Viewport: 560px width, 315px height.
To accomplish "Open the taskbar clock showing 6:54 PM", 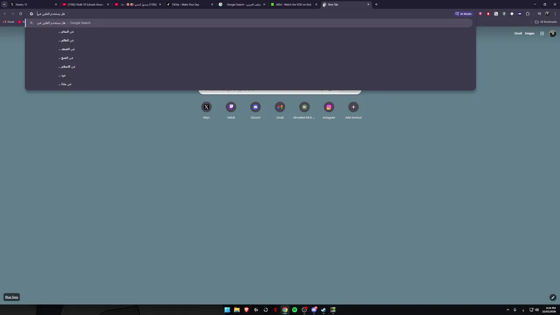I will [549, 310].
